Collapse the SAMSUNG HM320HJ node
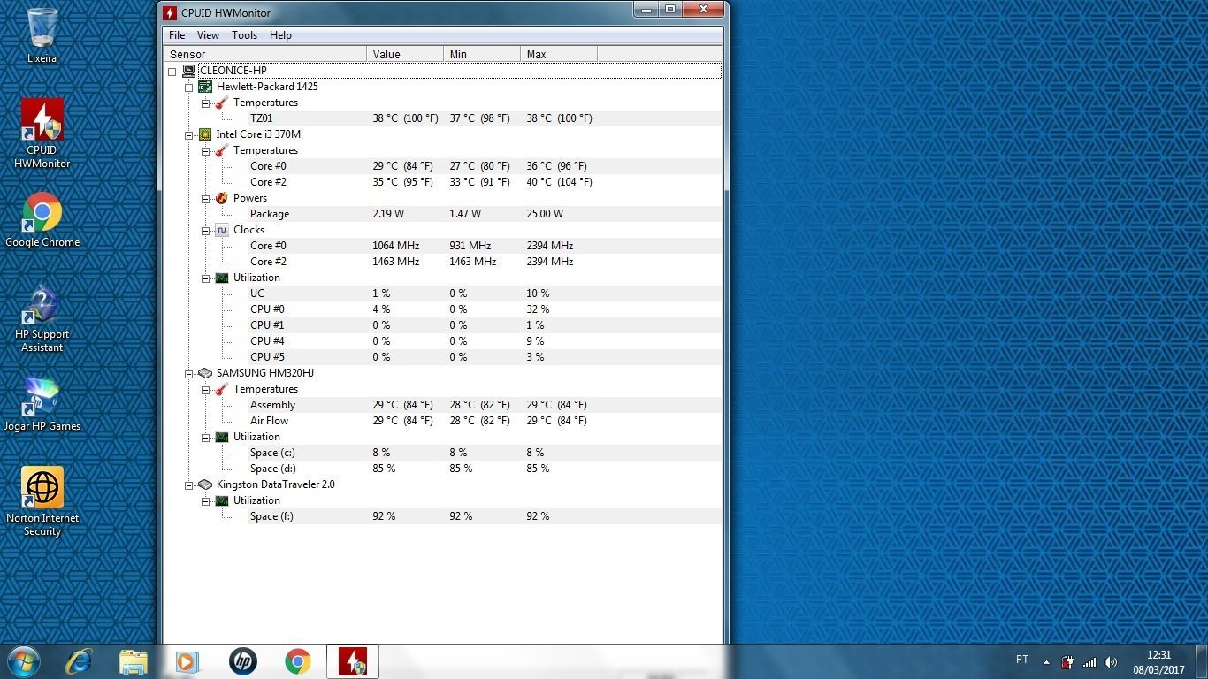This screenshot has height=679, width=1208. click(x=189, y=374)
